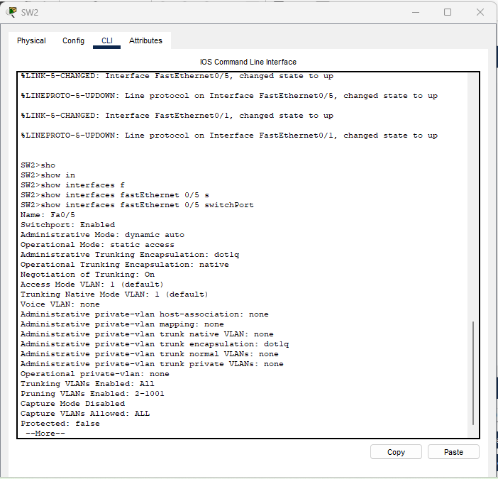Click the CLI vertical scrollbar thumb
Image resolution: width=498 pixels, height=479 pixels.
[x=473, y=373]
